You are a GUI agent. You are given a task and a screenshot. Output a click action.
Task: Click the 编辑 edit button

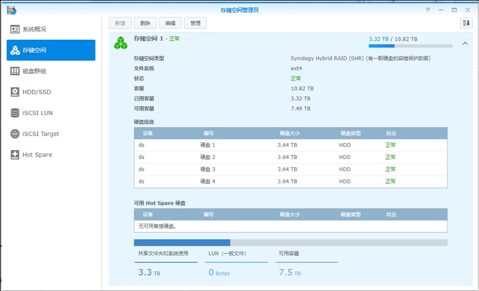(170, 23)
